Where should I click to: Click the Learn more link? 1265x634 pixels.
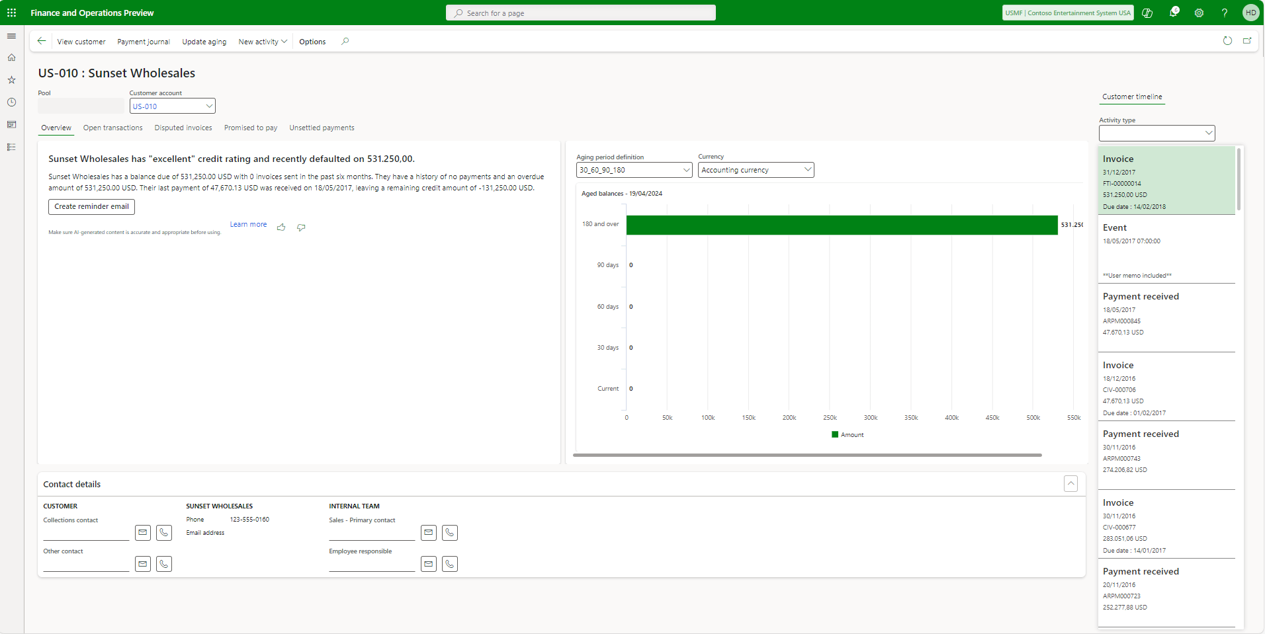tap(248, 225)
